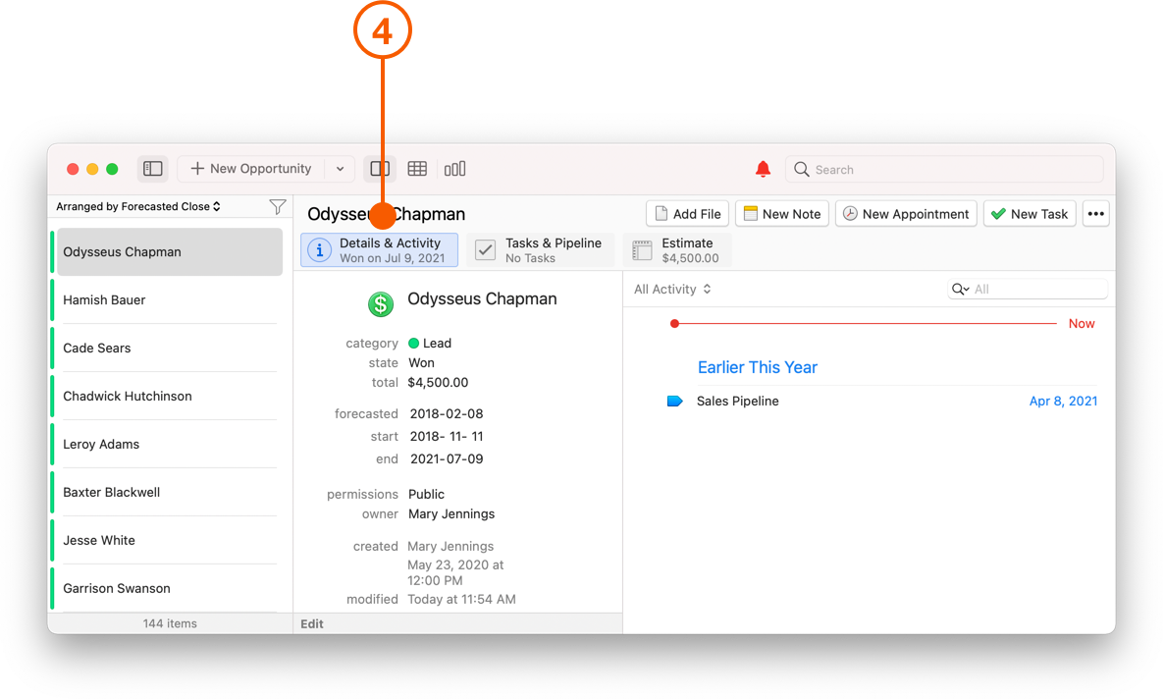Select Leroy Adams in the list
The height and width of the screenshot is (699, 1164).
click(170, 444)
